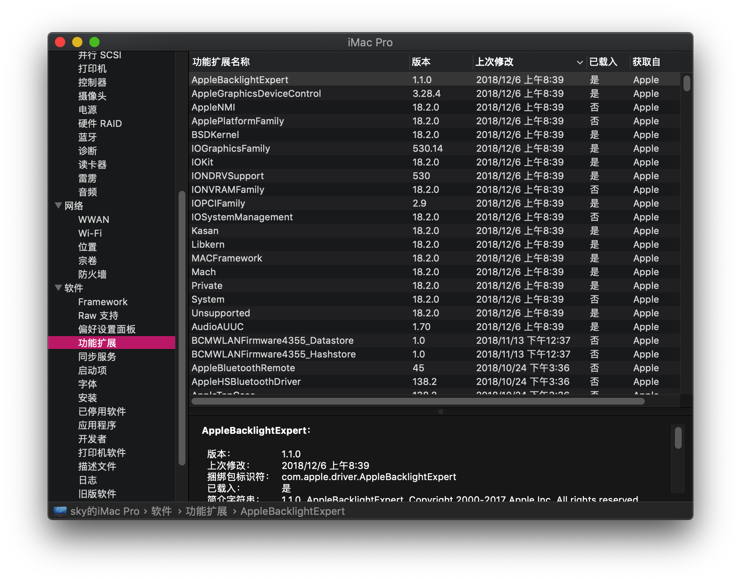Viewport: 741px width, 583px height.
Task: Select the Kasan extension row
Action: click(x=434, y=231)
